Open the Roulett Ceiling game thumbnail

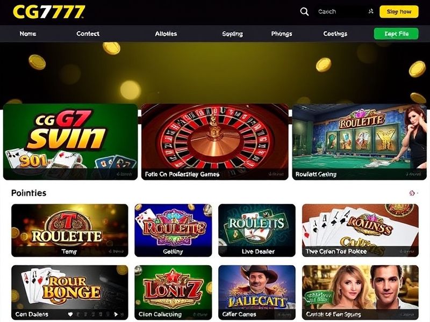pos(360,142)
